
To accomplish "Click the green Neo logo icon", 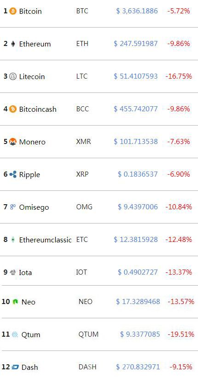I will coord(15,302).
